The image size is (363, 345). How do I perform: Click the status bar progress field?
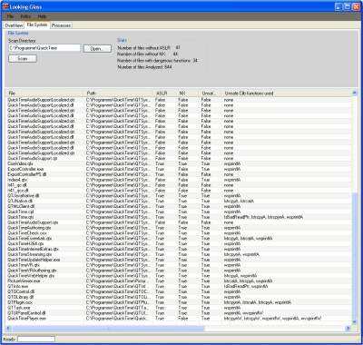coord(36,339)
